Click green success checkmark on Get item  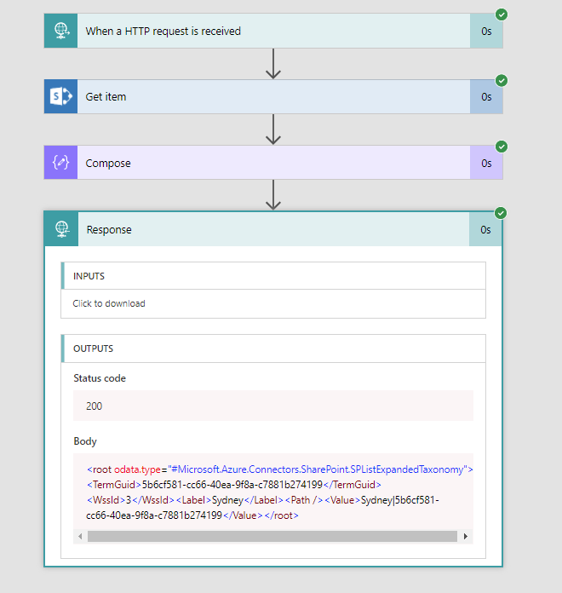tap(502, 80)
